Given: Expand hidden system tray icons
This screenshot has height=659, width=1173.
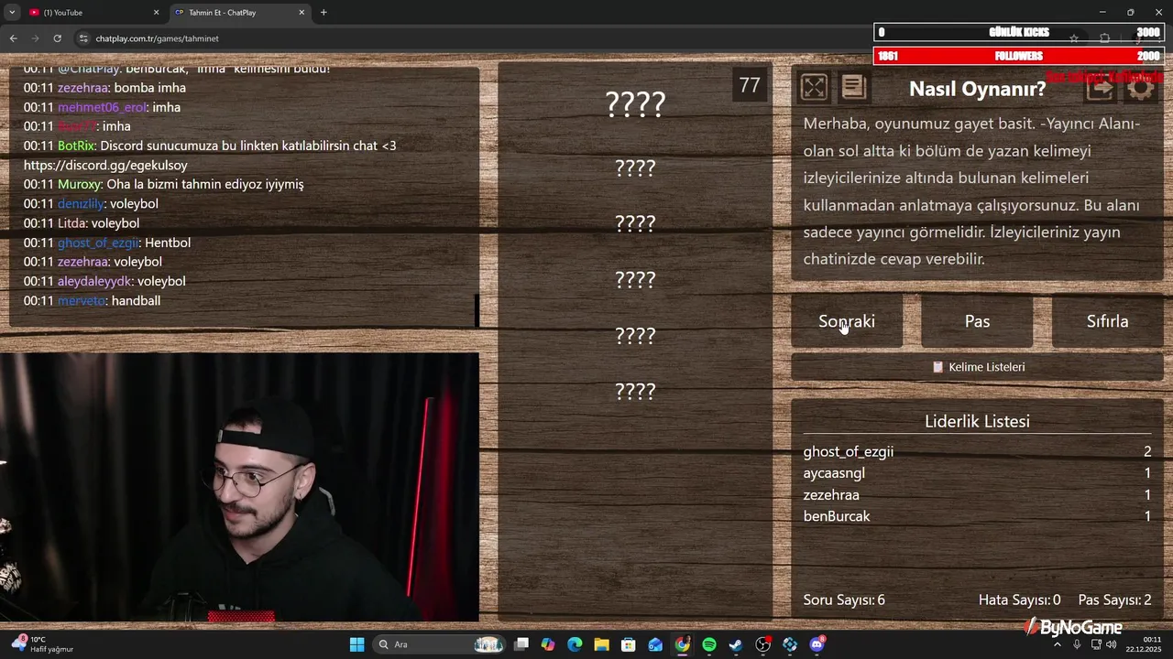Looking at the screenshot, I should [1057, 644].
